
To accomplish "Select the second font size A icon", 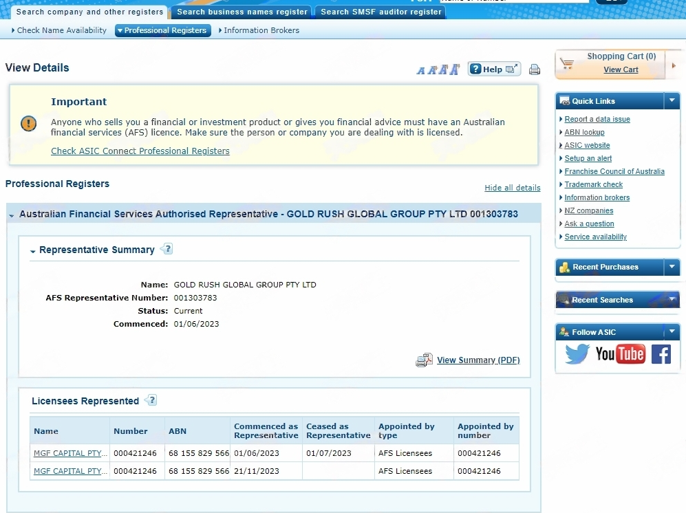I will coord(432,70).
